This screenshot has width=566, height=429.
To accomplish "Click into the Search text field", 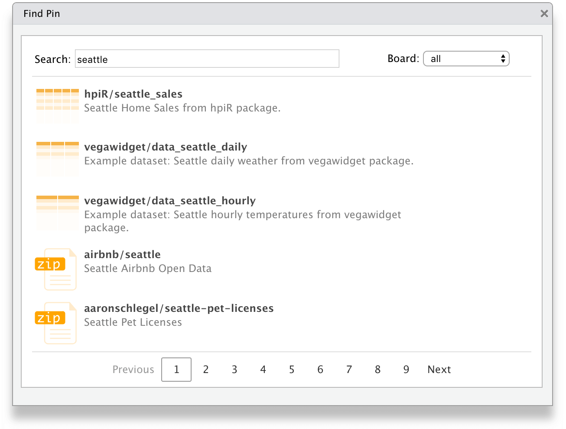I will pyautogui.click(x=207, y=59).
